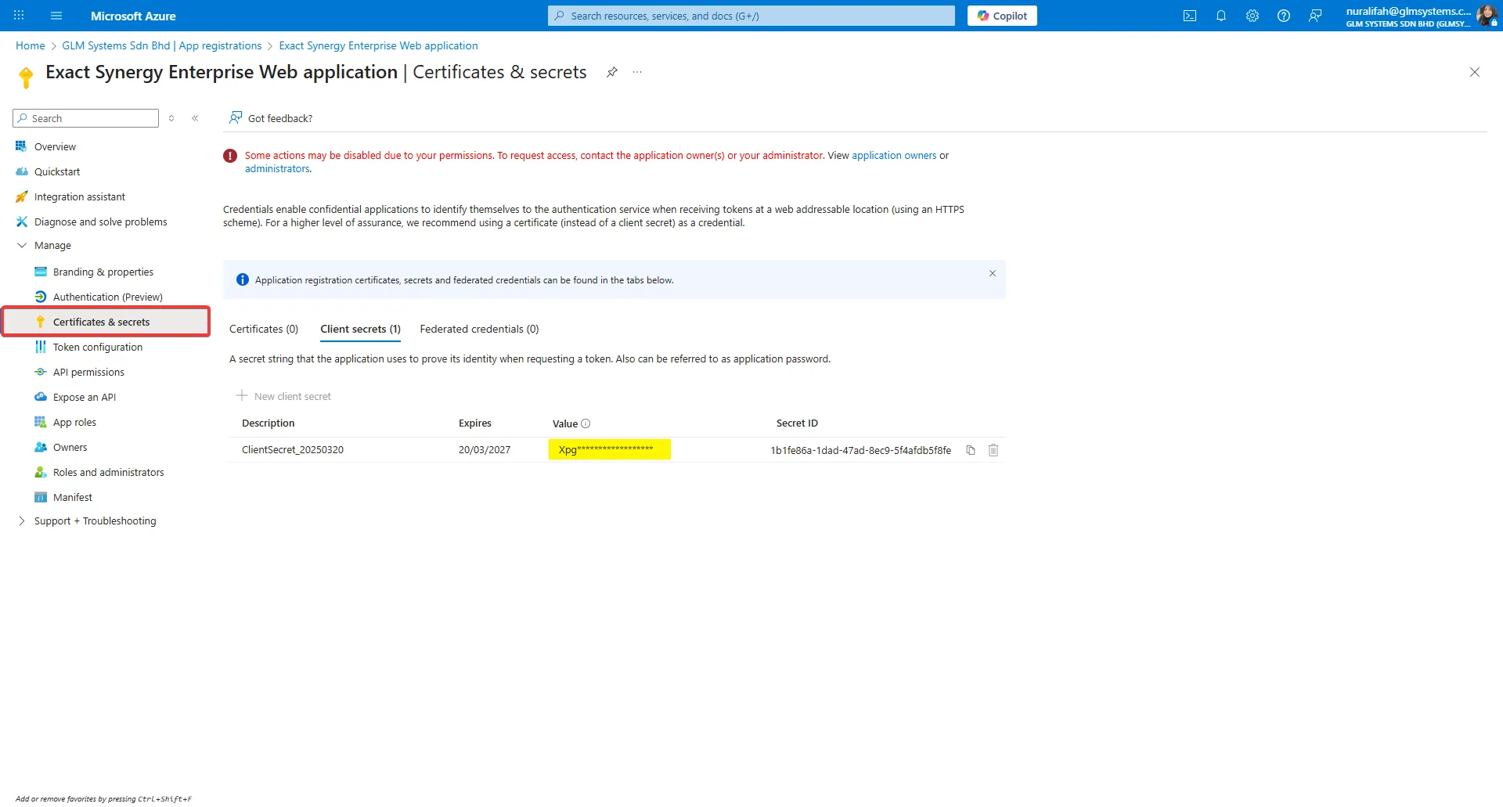Dismiss the info banner about credentials
This screenshot has width=1503, height=807.
pos(992,273)
